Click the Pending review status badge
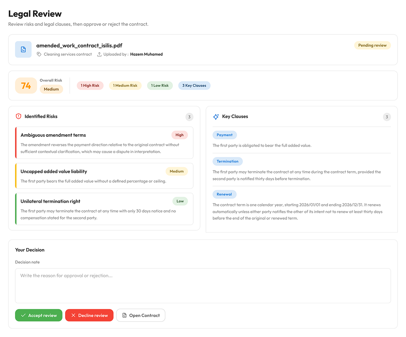The width and height of the screenshot is (406, 337). pyautogui.click(x=372, y=45)
